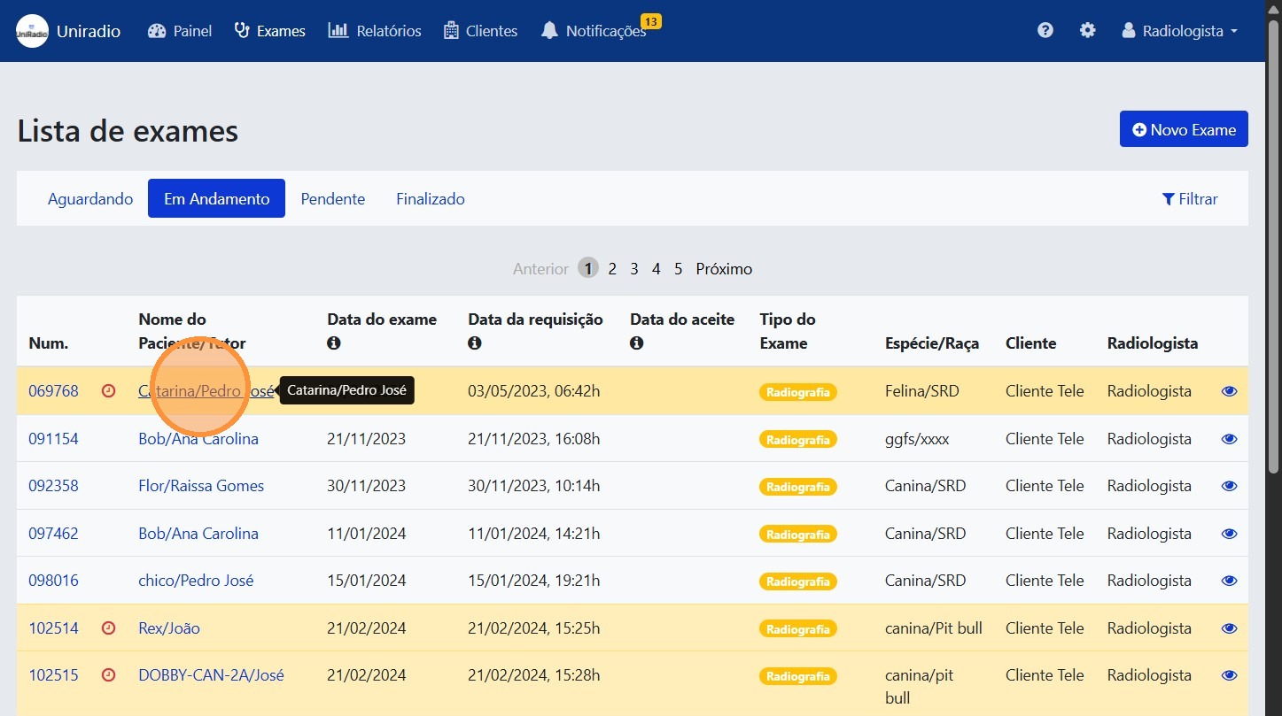
Task: View exam 098016 with eye icon
Action: [1229, 581]
